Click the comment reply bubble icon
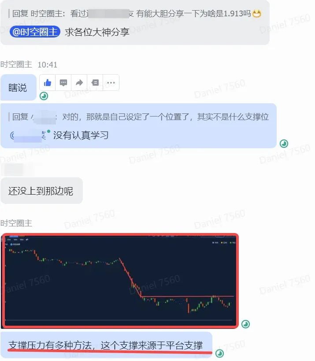The image size is (315, 361). click(63, 83)
